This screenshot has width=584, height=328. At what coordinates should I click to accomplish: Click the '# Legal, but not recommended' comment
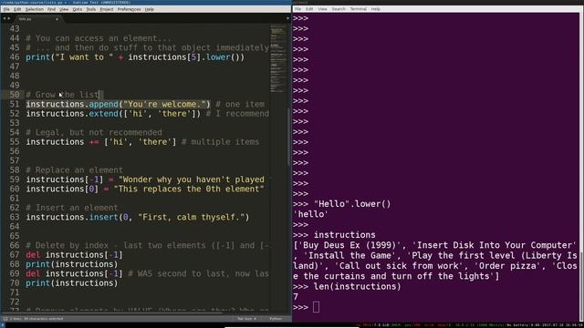94,132
